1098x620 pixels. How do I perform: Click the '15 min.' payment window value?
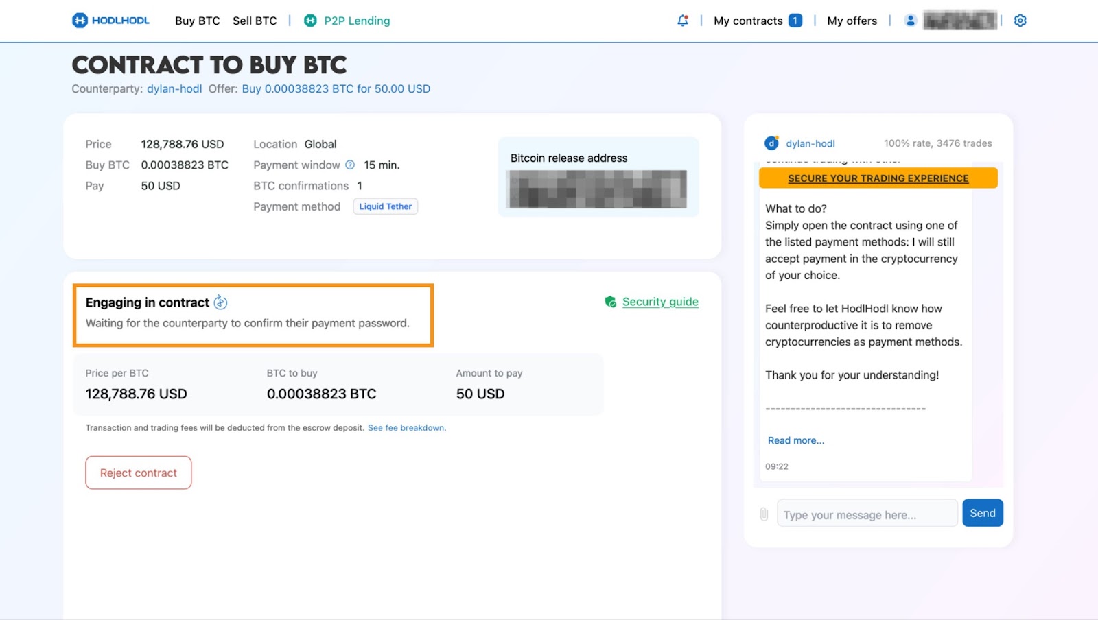382,165
